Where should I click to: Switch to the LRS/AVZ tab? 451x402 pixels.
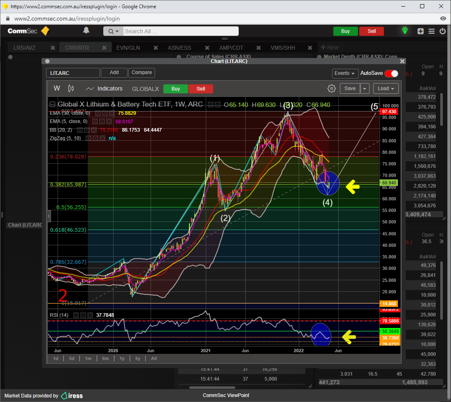(x=24, y=48)
